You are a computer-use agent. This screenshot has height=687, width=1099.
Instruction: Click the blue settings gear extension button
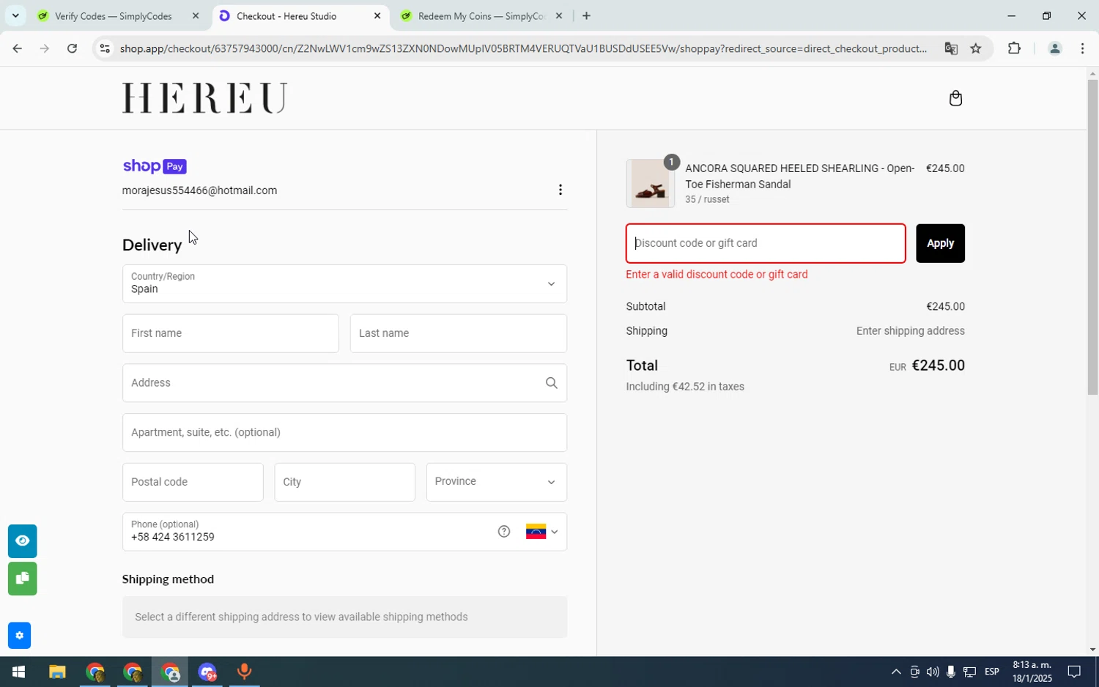point(20,636)
